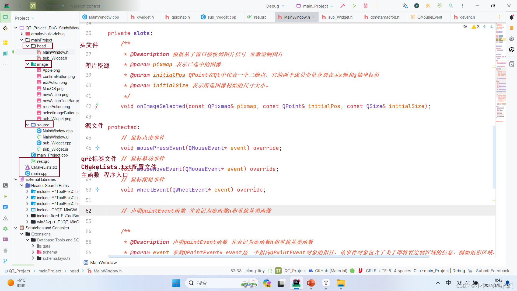Open the Database tool window icon
The width and height of the screenshot is (517, 291).
click(512, 28)
